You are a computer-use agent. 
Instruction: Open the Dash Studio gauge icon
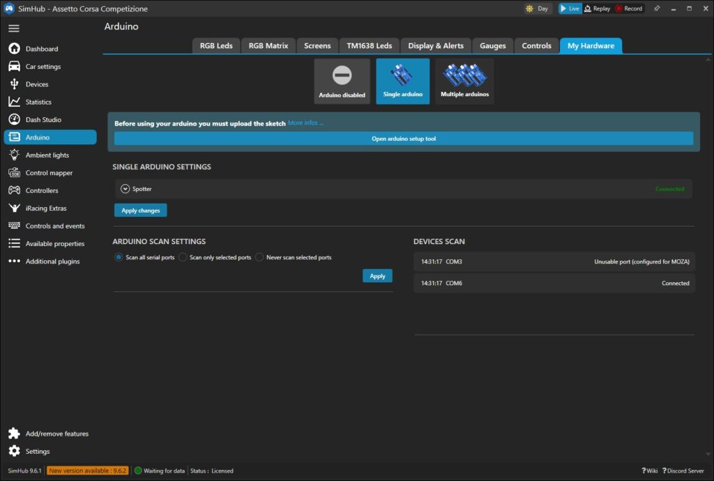click(14, 119)
